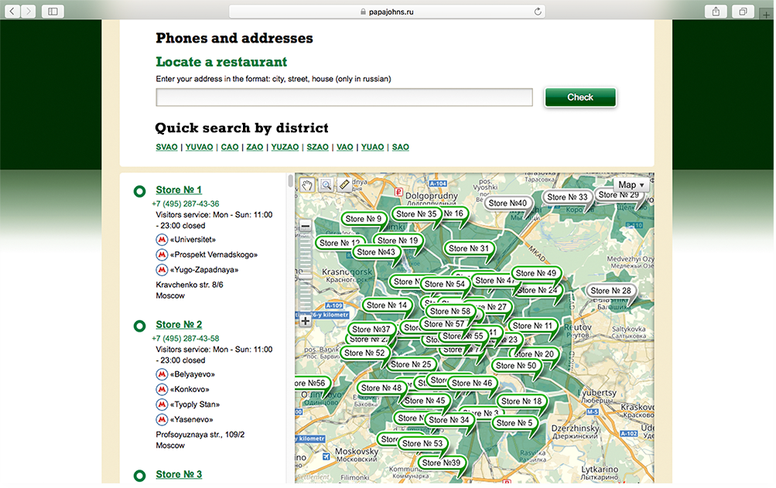This screenshot has width=776, height=488.
Task: Reload the papajohns.ru page
Action: tap(538, 12)
